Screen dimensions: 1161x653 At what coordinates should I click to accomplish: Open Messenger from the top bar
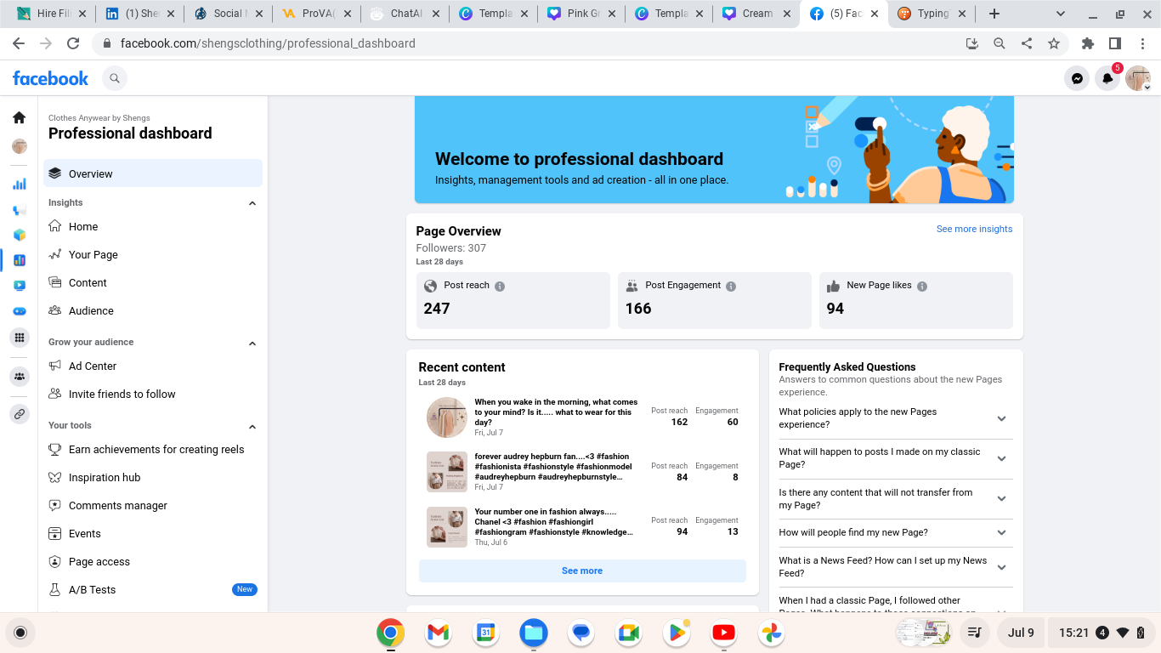click(x=1077, y=79)
